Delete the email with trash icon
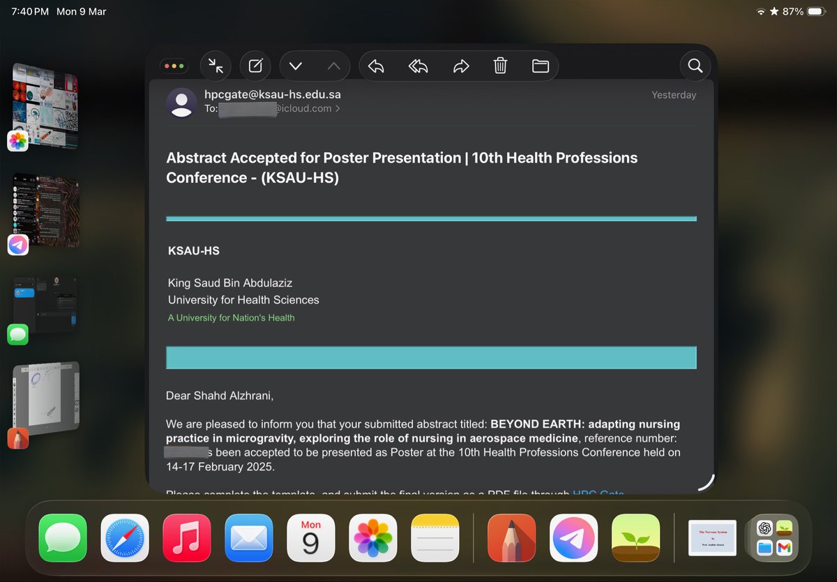Viewport: 837px width, 582px height. (x=500, y=66)
